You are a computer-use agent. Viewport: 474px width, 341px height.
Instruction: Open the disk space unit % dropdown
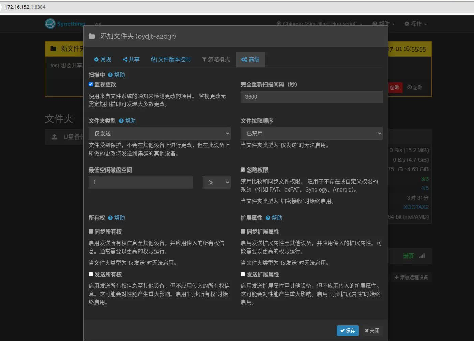coord(217,182)
